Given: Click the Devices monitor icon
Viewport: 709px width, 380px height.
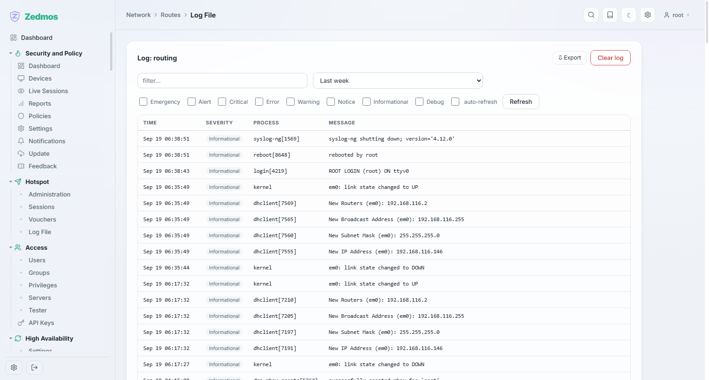Looking at the screenshot, I should click(x=21, y=78).
